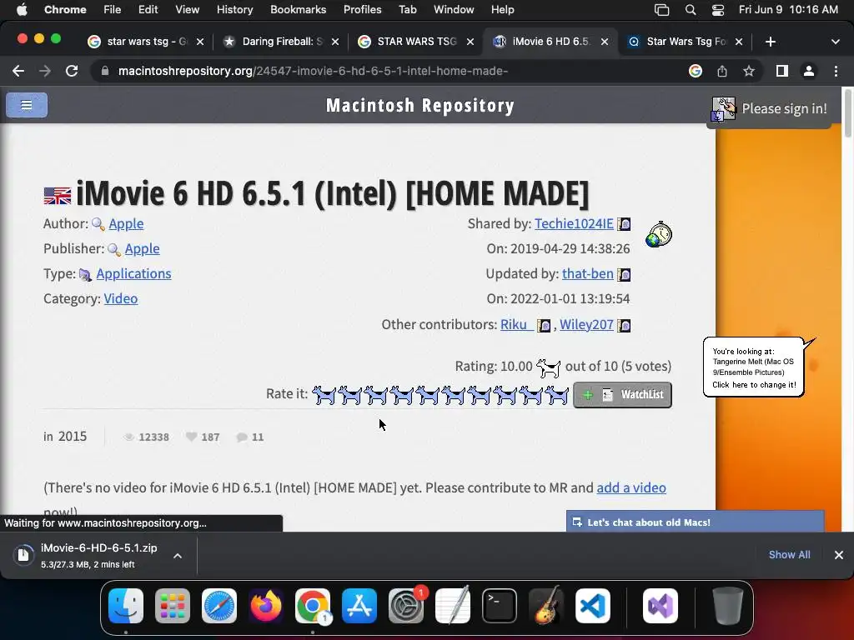Click the heart likes icon showing 187
The image size is (854, 640).
(191, 437)
